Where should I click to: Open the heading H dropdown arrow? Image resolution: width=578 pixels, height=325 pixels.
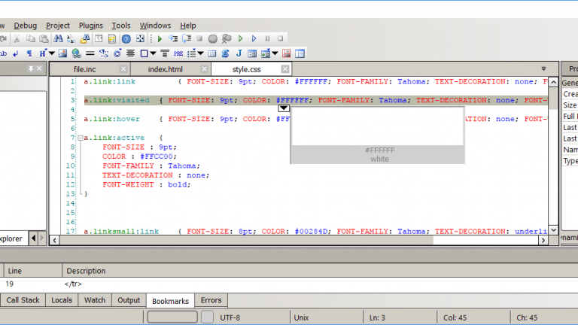tap(52, 53)
